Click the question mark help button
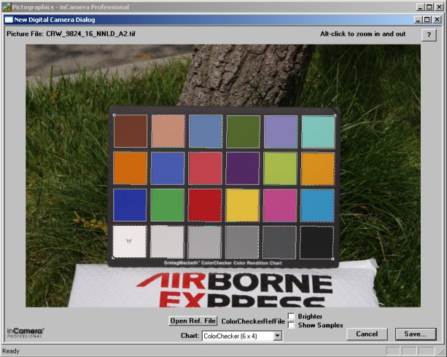 point(428,35)
